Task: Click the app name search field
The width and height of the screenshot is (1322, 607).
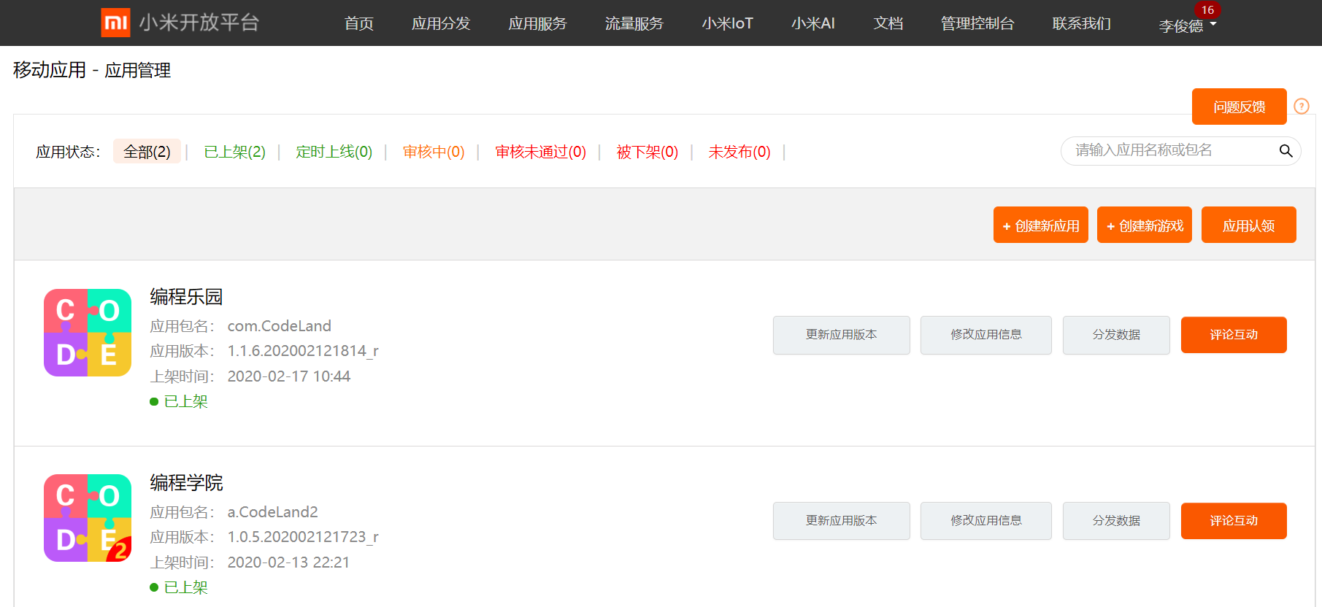Action: click(1180, 151)
